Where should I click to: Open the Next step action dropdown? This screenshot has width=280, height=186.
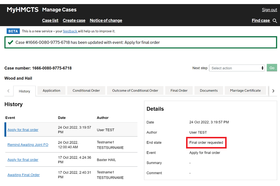(237, 68)
